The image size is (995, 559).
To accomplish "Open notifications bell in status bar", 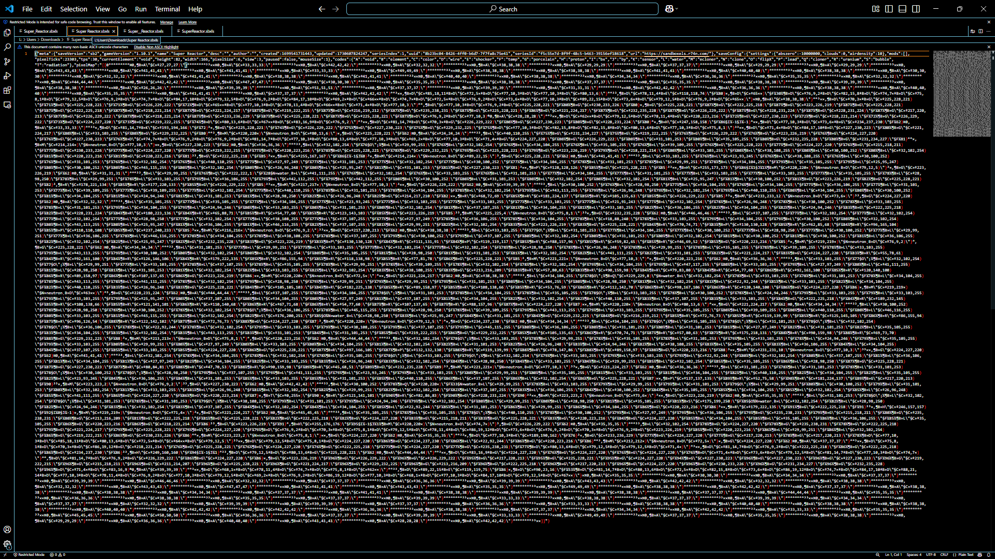I will click(x=989, y=555).
